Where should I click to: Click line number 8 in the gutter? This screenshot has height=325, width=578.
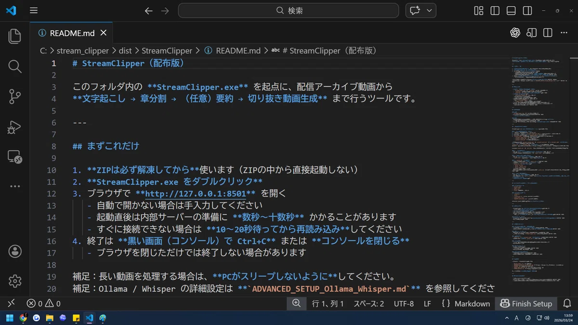click(x=54, y=146)
